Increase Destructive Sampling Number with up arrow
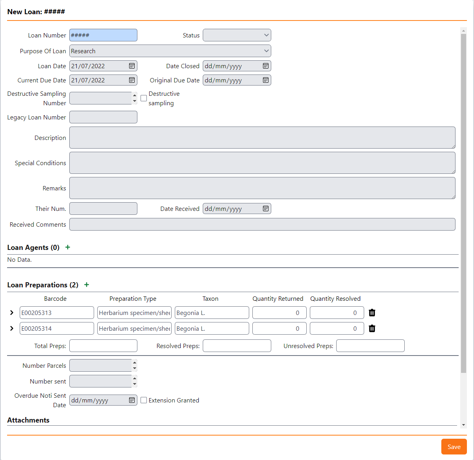Image resolution: width=474 pixels, height=460 pixels. pos(135,95)
